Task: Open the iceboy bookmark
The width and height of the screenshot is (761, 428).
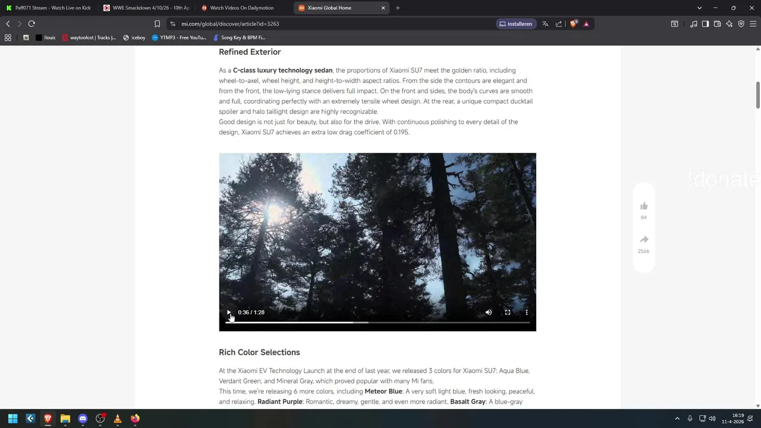Action: pyautogui.click(x=134, y=37)
